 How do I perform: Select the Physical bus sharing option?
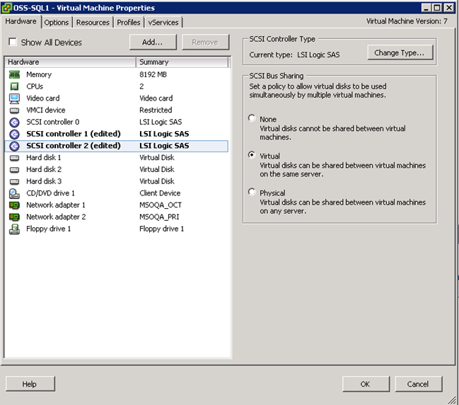(x=252, y=192)
